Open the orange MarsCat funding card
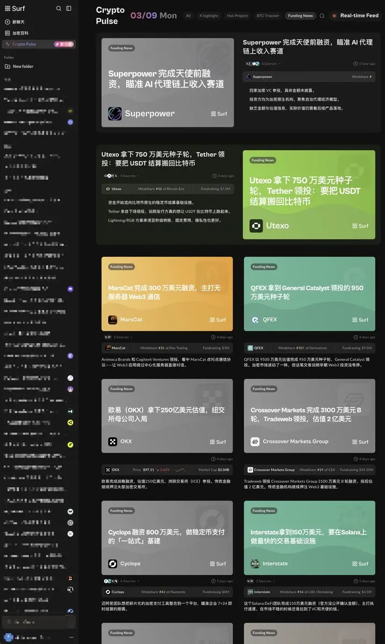 (167, 294)
